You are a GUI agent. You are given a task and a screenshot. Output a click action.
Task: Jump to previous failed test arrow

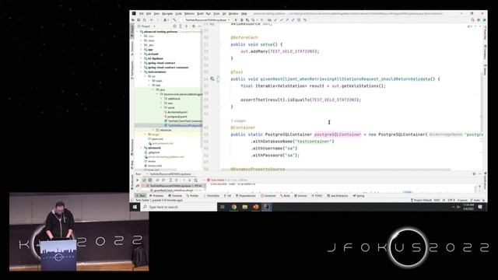[184, 180]
